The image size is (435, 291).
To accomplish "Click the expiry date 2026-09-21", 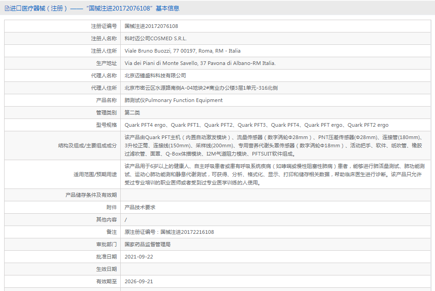I will pyautogui.click(x=139, y=281).
